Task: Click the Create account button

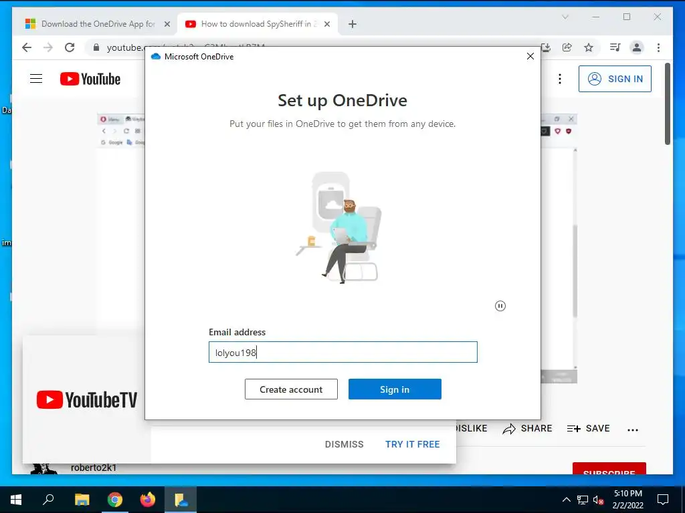Action: [291, 389]
